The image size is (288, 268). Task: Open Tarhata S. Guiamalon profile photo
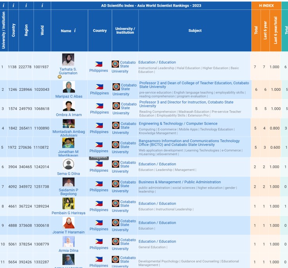pos(68,59)
